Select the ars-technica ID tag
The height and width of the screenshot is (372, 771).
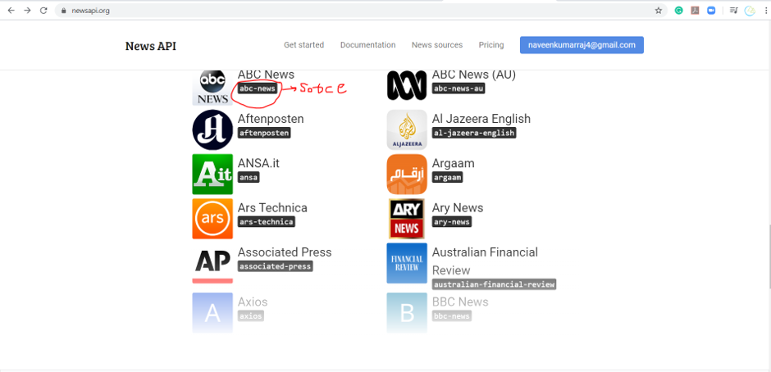[x=267, y=221]
